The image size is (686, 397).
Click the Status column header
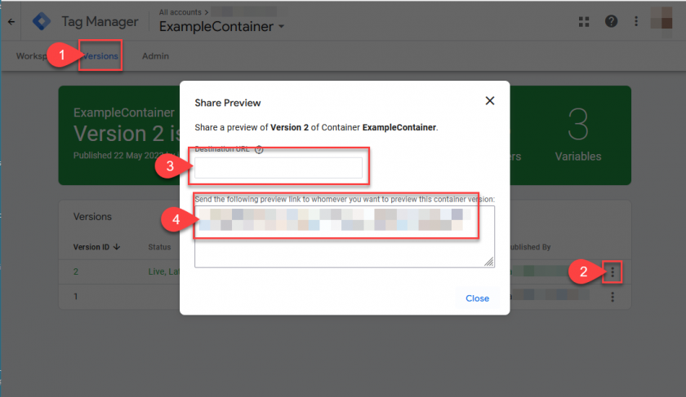tap(159, 247)
